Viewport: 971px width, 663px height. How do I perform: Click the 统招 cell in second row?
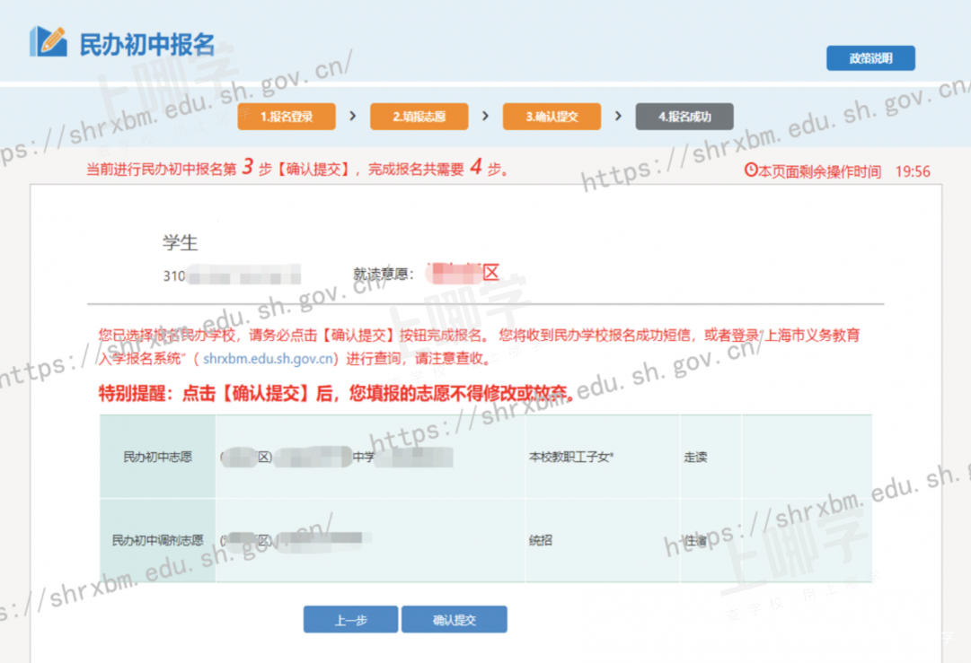click(x=543, y=541)
